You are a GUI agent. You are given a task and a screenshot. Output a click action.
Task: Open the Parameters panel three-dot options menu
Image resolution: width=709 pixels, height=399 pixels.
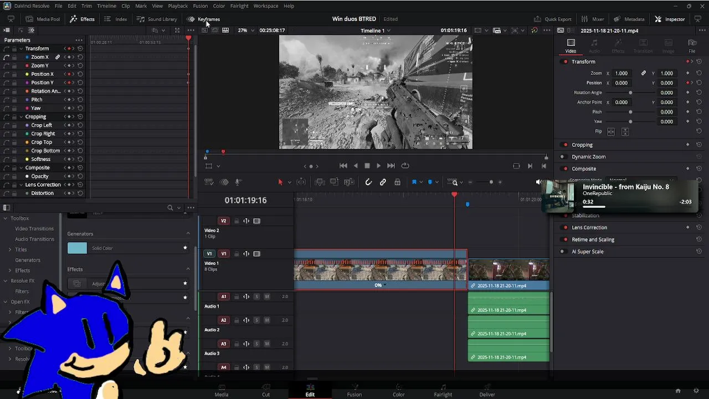pyautogui.click(x=79, y=40)
